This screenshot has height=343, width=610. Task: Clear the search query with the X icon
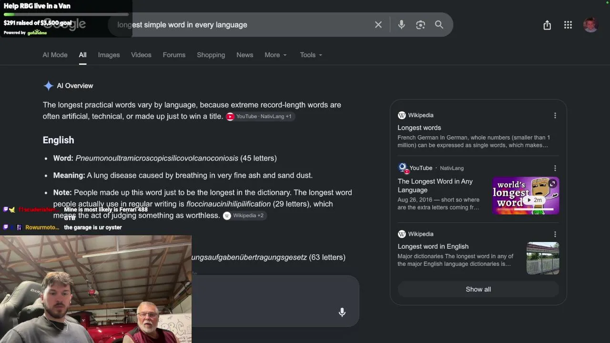pos(378,25)
